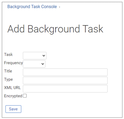Viewport: 124px width, 119px height.
Task: Click the Task field label
Action: [8, 54]
